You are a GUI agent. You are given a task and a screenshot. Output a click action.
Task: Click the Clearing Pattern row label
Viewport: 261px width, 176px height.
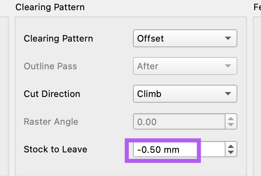[x=58, y=39]
